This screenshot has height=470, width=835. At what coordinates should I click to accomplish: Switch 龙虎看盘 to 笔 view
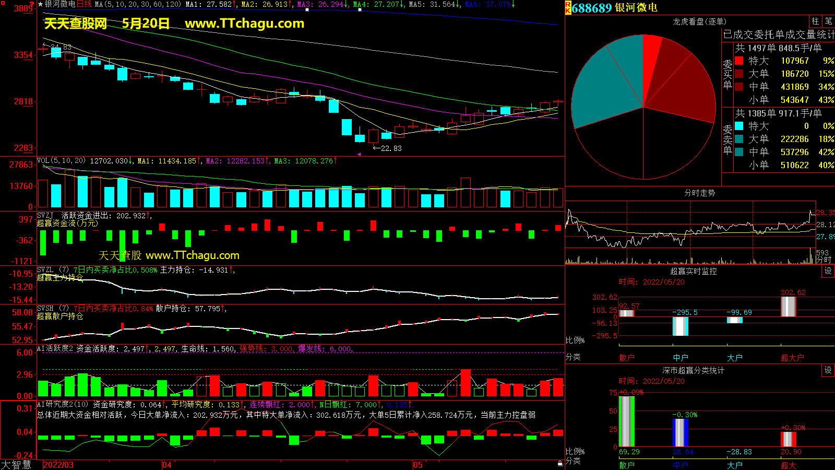pos(828,21)
